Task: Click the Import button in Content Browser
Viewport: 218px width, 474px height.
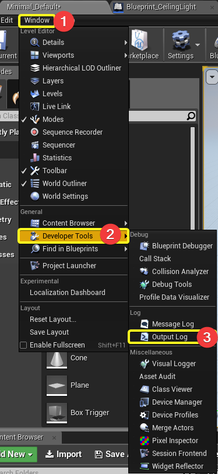Action: pos(64,454)
